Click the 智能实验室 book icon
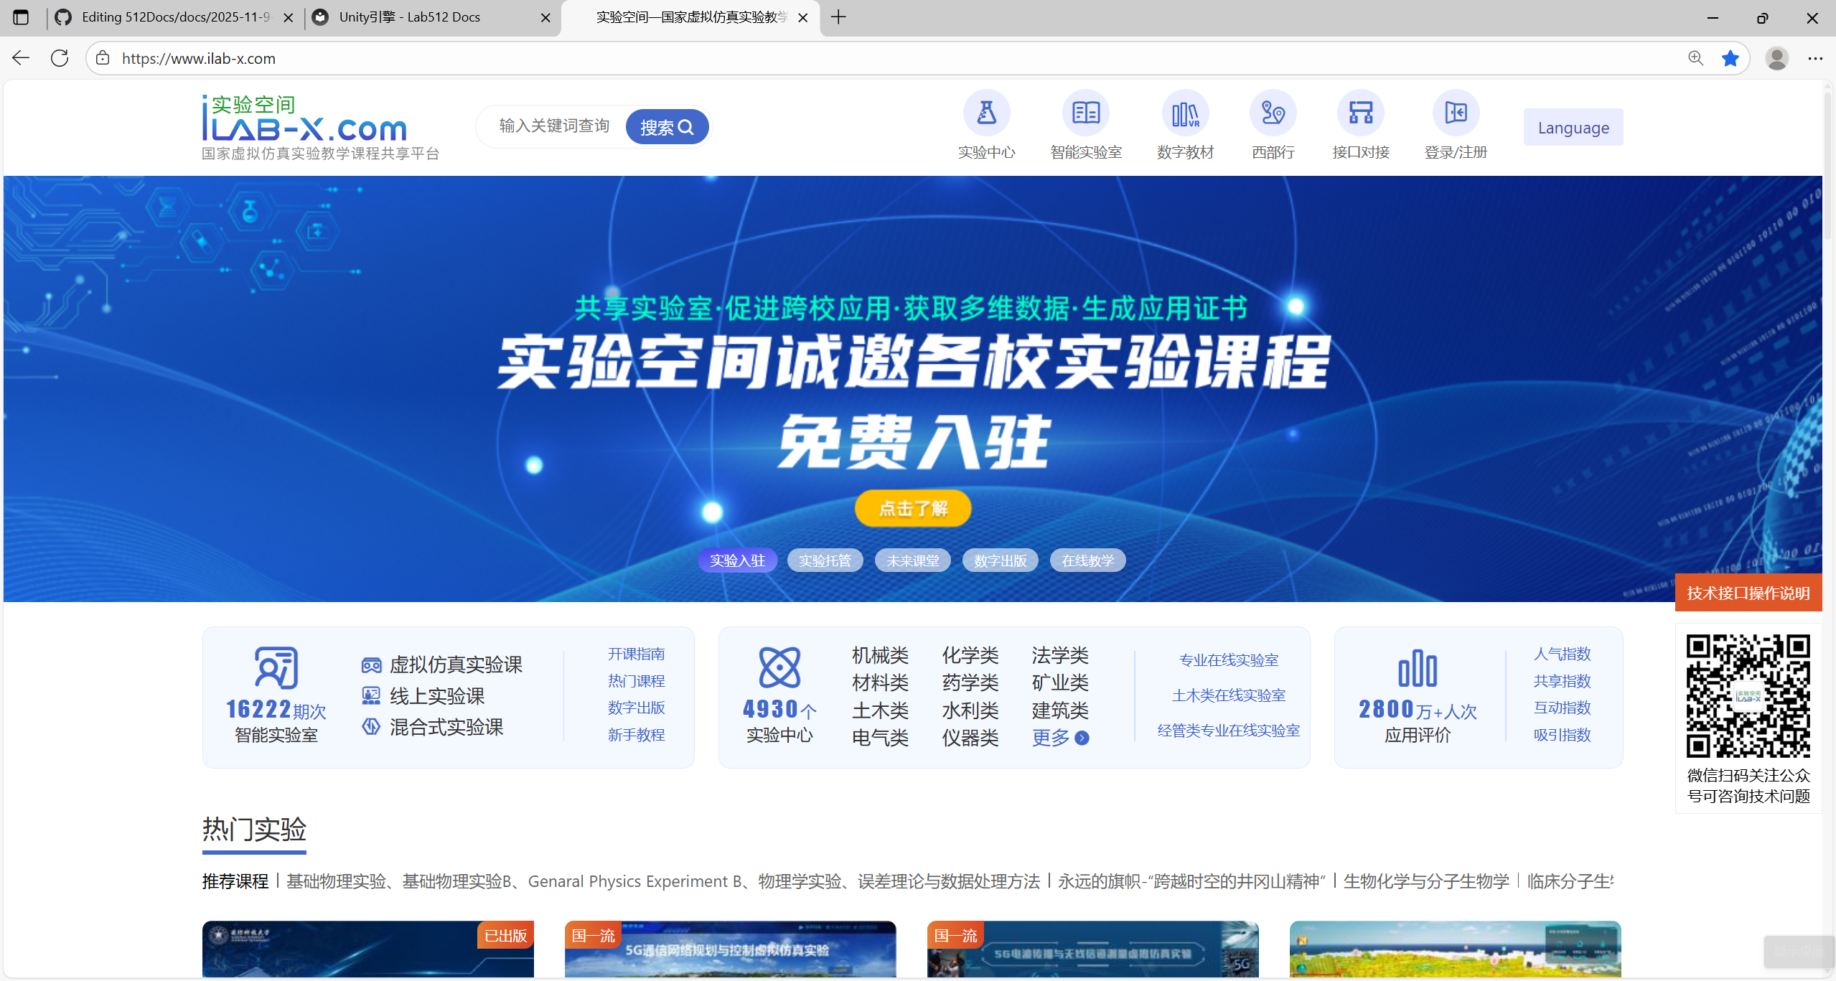Image resolution: width=1836 pixels, height=981 pixels. [x=1085, y=113]
